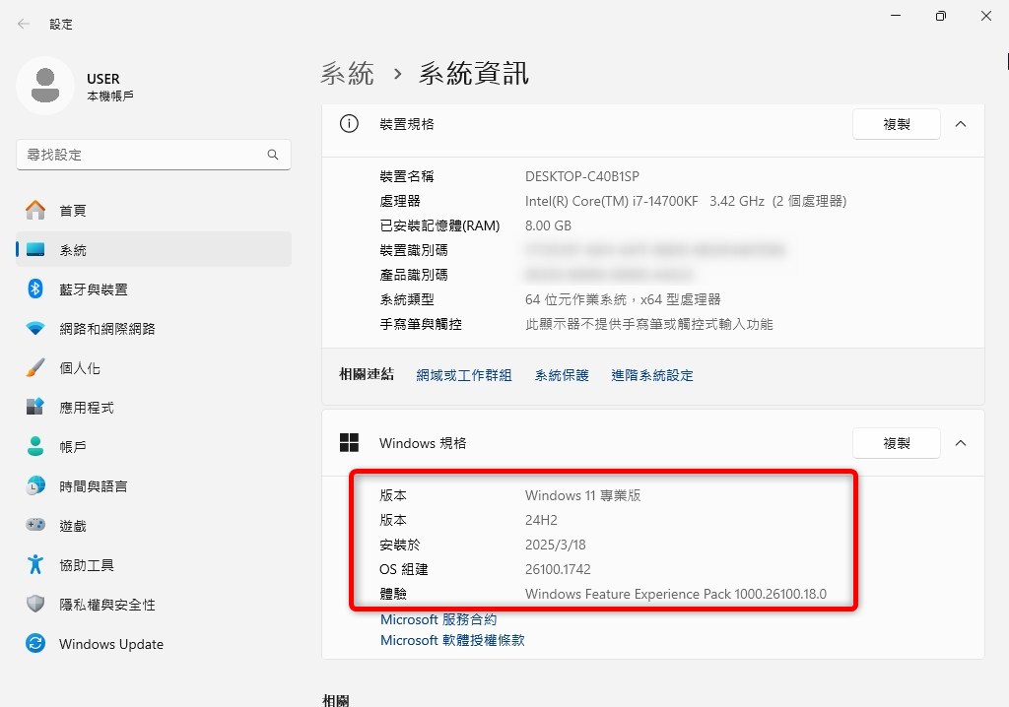Viewport: 1009px width, 707px height.
Task: Open the 進階系統設定 link
Action: click(x=652, y=375)
